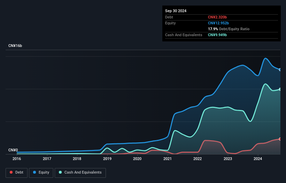Select the 2024 x-axis label
The height and width of the screenshot is (183, 286).
point(258,159)
